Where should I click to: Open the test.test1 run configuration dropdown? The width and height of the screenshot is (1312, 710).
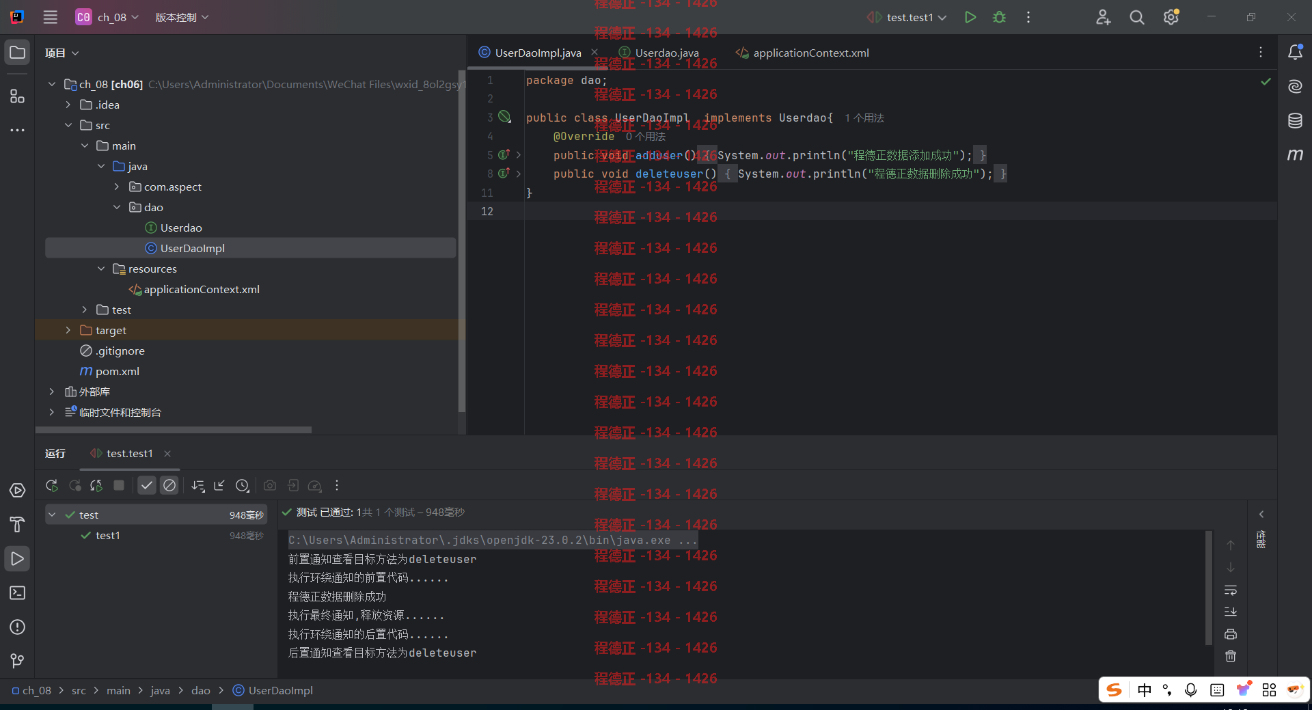tap(907, 17)
